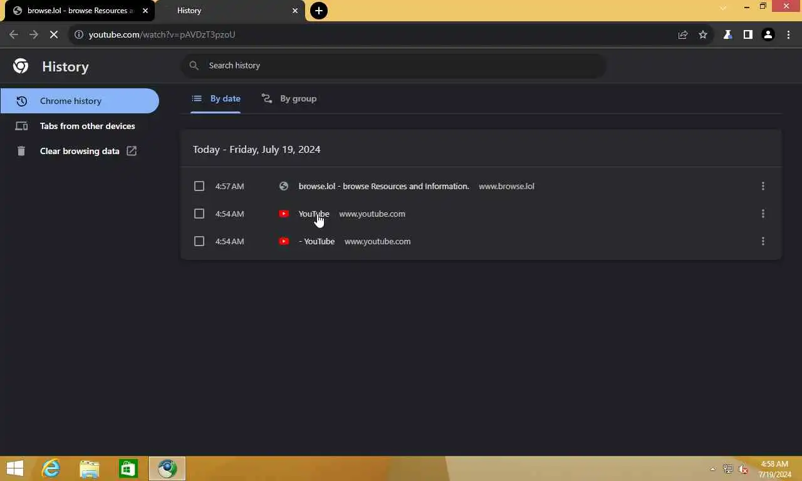
Task: Click the external link icon after Clear browsing data
Action: pyautogui.click(x=132, y=151)
